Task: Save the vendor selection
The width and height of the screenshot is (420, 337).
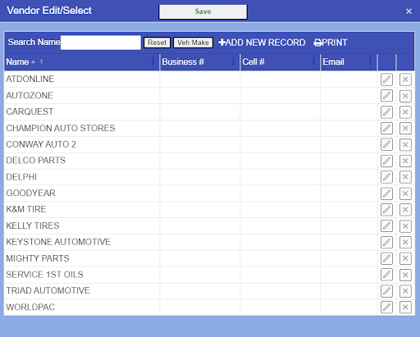Action: click(203, 11)
